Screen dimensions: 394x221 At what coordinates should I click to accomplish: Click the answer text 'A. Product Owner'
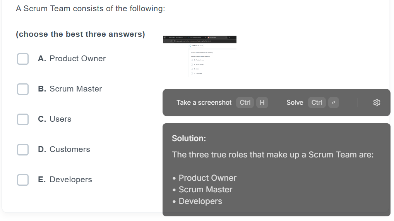coord(72,59)
